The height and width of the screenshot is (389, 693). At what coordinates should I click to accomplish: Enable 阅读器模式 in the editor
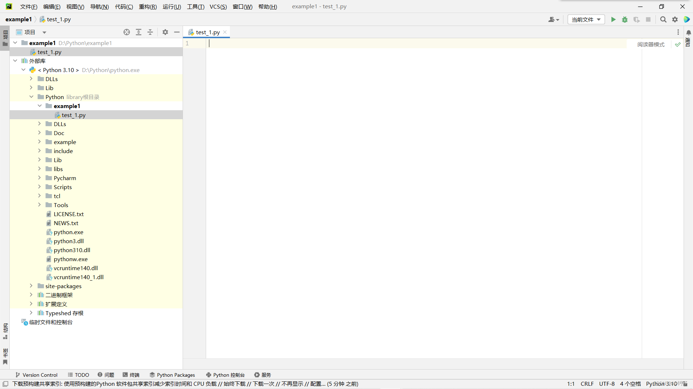[x=651, y=44]
